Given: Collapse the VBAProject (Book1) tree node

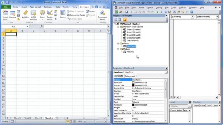Looking at the screenshot, I should [115, 24].
